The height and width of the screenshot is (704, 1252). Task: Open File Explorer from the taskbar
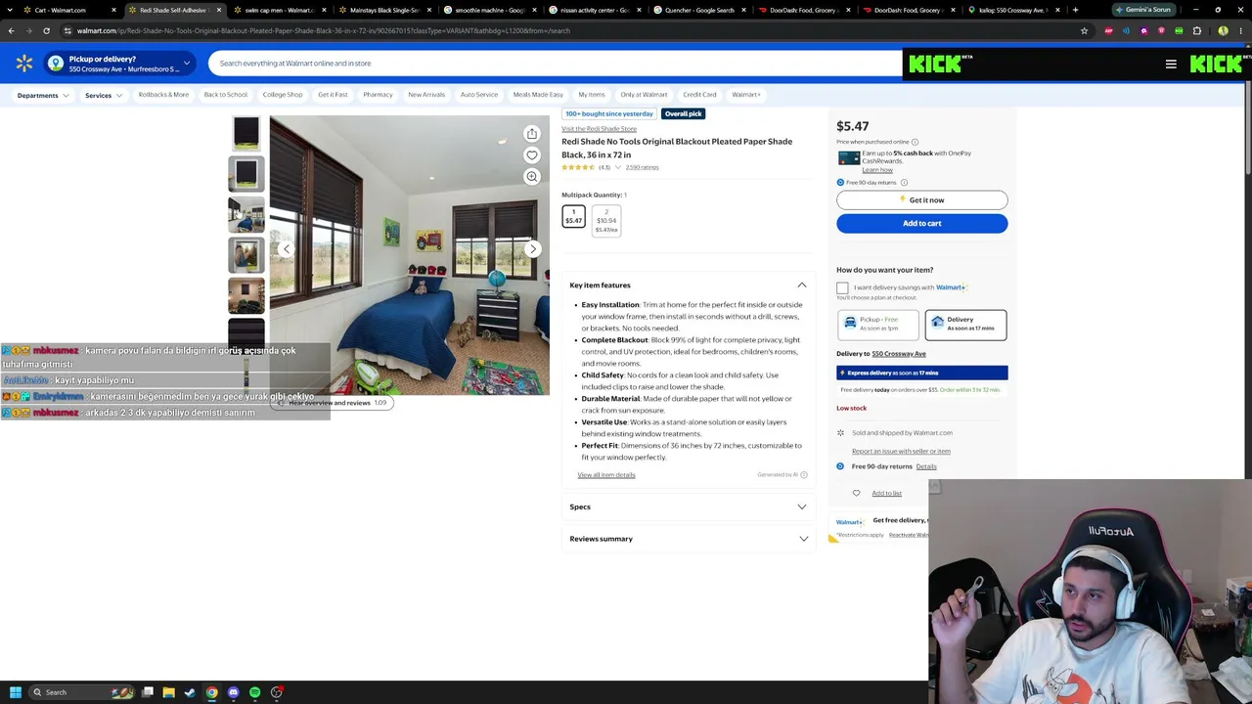[x=168, y=692]
